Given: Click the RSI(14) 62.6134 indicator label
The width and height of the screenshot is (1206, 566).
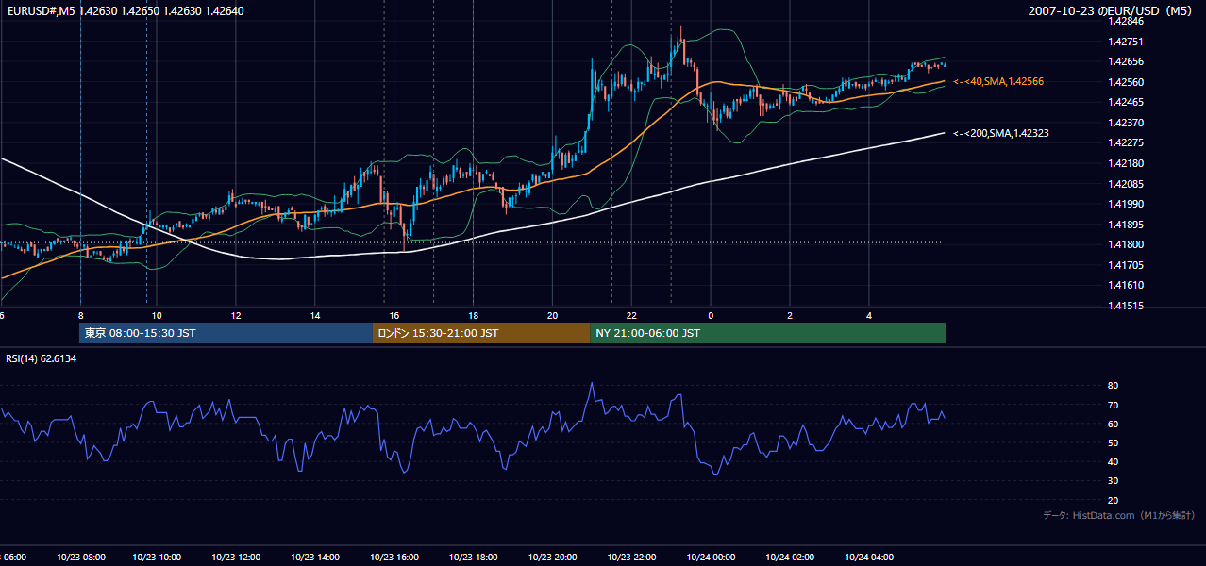Looking at the screenshot, I should point(42,358).
